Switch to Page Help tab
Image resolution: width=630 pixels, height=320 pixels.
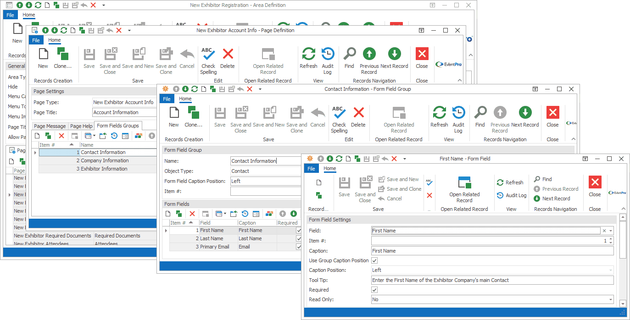[x=81, y=126]
